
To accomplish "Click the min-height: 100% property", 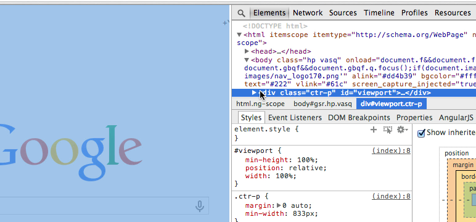I will click(x=281, y=160).
